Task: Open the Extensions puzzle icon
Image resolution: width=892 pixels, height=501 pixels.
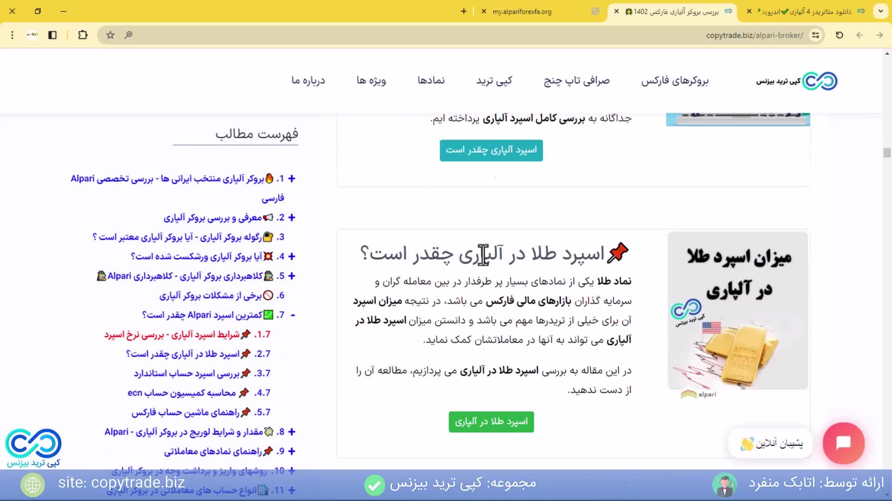Action: [83, 35]
